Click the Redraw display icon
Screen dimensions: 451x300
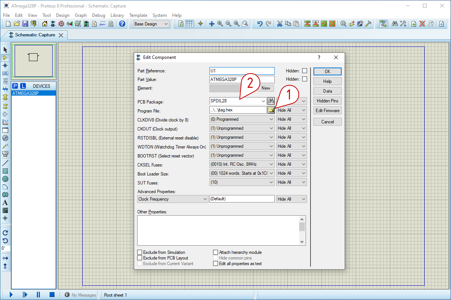[x=181, y=24]
